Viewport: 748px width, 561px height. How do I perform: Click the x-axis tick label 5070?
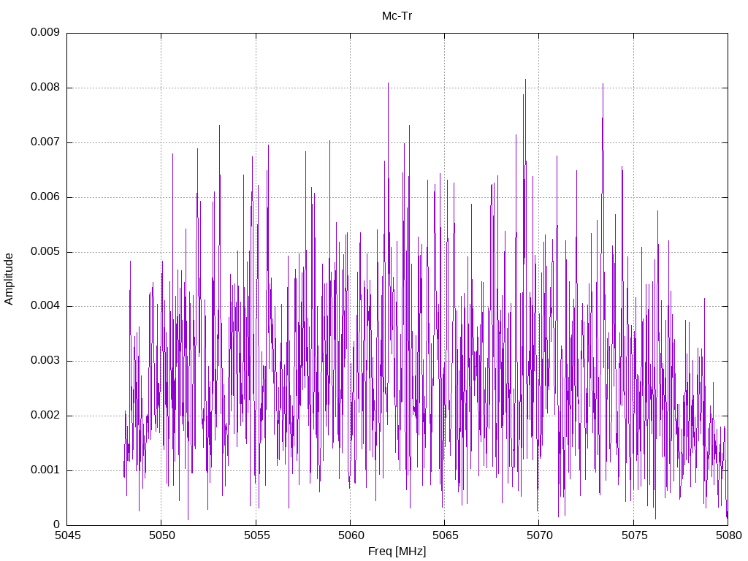point(540,535)
